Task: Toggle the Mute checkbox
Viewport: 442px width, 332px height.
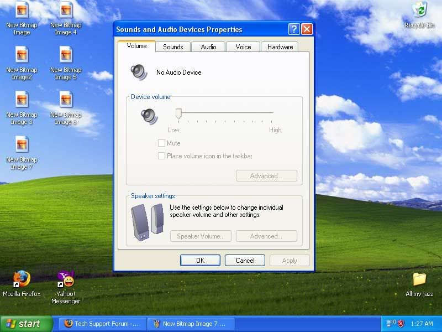Action: [x=161, y=143]
